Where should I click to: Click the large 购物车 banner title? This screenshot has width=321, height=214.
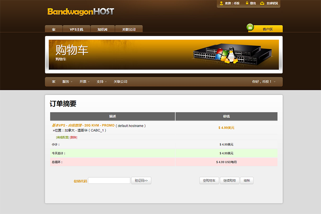point(72,50)
